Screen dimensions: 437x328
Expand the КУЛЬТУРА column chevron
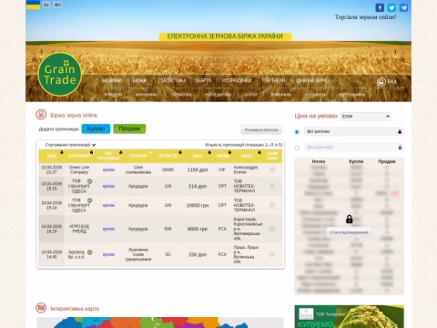coord(150,152)
